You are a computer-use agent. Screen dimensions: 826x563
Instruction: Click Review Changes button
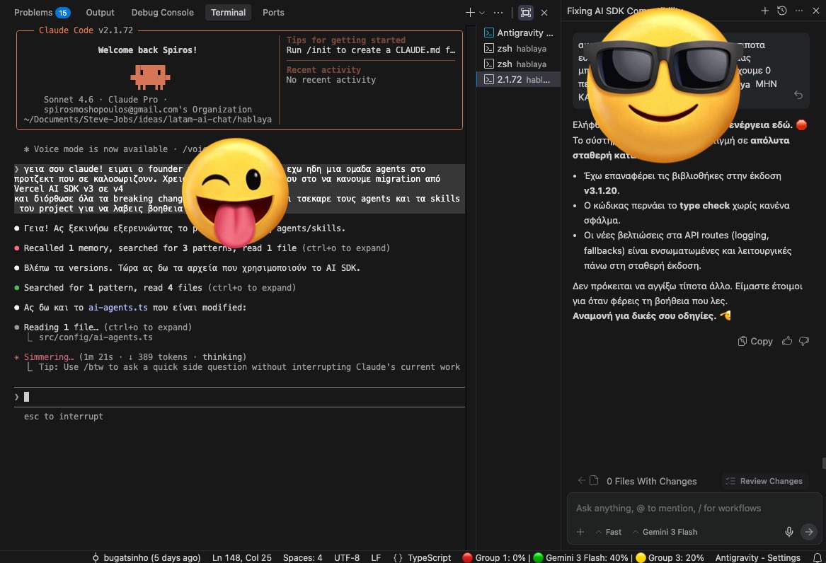tap(764, 481)
